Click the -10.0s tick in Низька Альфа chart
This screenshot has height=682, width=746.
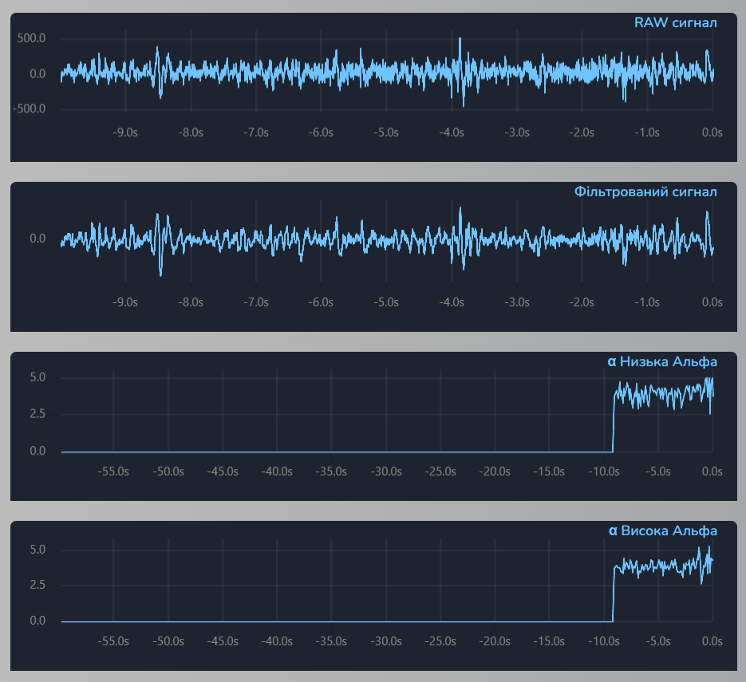(x=603, y=472)
